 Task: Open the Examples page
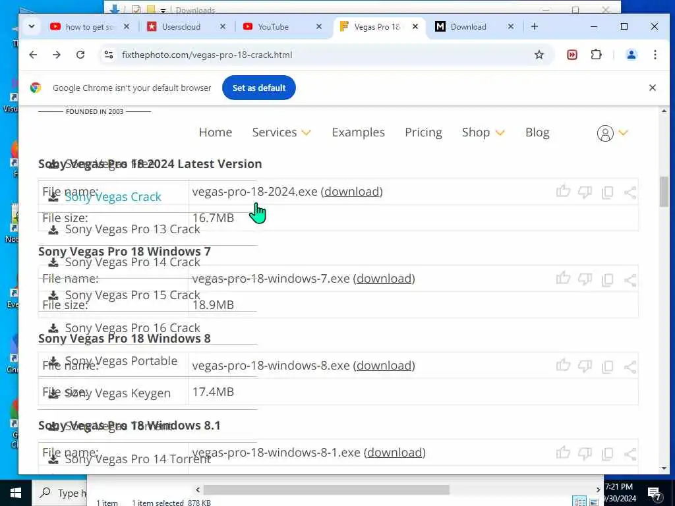[358, 132]
